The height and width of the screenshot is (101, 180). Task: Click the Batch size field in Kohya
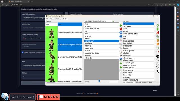(33, 76)
